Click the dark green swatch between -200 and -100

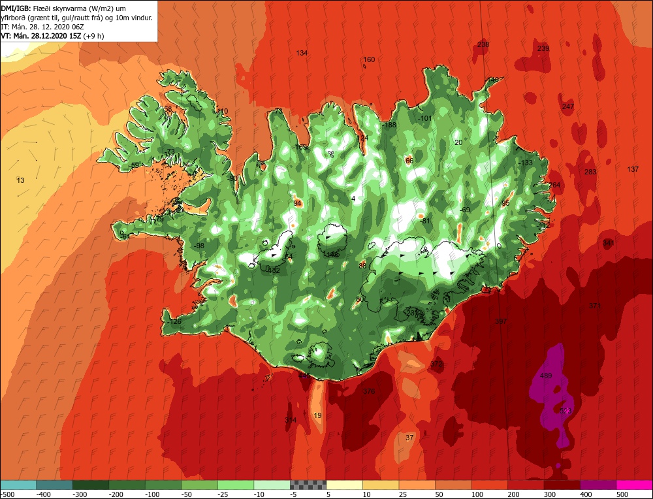pyautogui.click(x=127, y=485)
